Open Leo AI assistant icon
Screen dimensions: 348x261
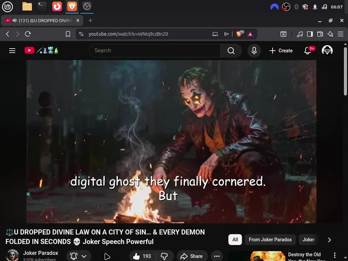point(330,34)
